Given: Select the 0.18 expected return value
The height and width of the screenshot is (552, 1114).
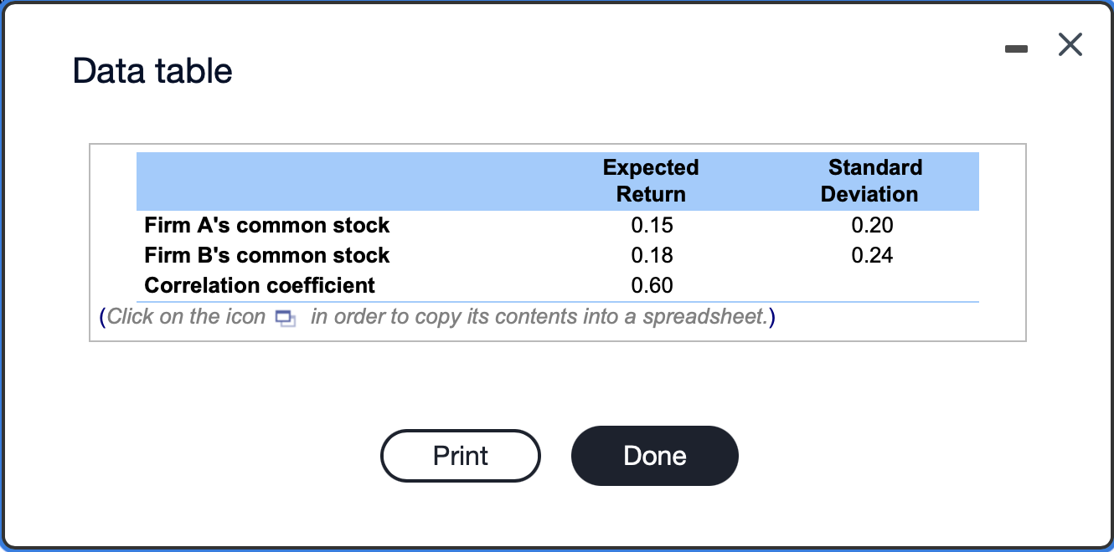Looking at the screenshot, I should click(652, 255).
